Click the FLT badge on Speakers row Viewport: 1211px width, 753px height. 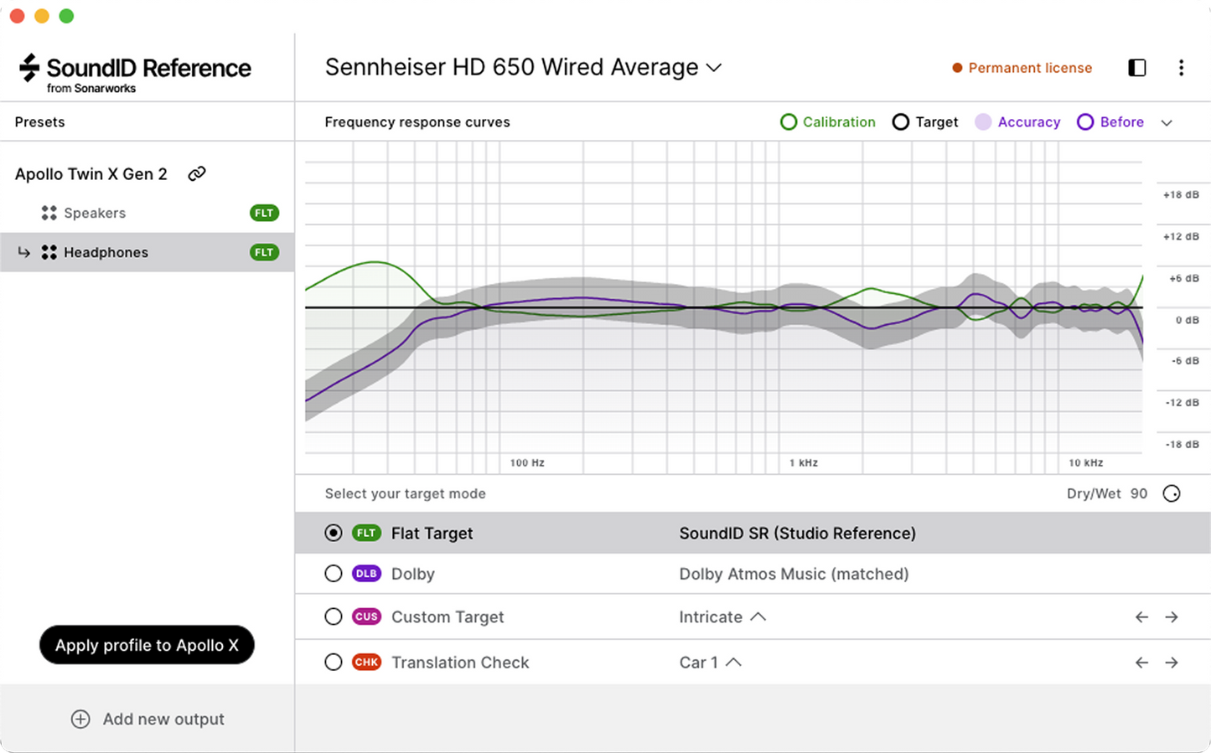[x=264, y=213]
